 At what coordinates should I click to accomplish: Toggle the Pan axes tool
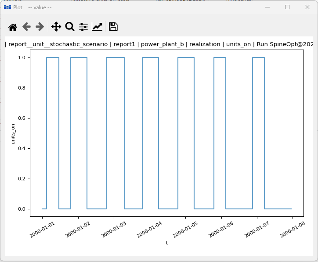coord(56,27)
